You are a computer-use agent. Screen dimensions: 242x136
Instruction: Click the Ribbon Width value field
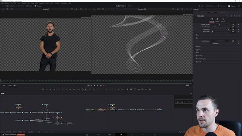pyautogui.click(x=233, y=32)
